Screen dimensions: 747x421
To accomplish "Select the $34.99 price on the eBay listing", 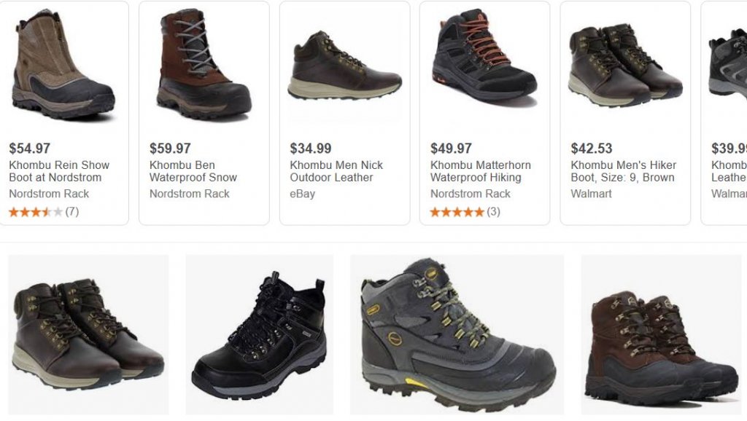I will 311,149.
